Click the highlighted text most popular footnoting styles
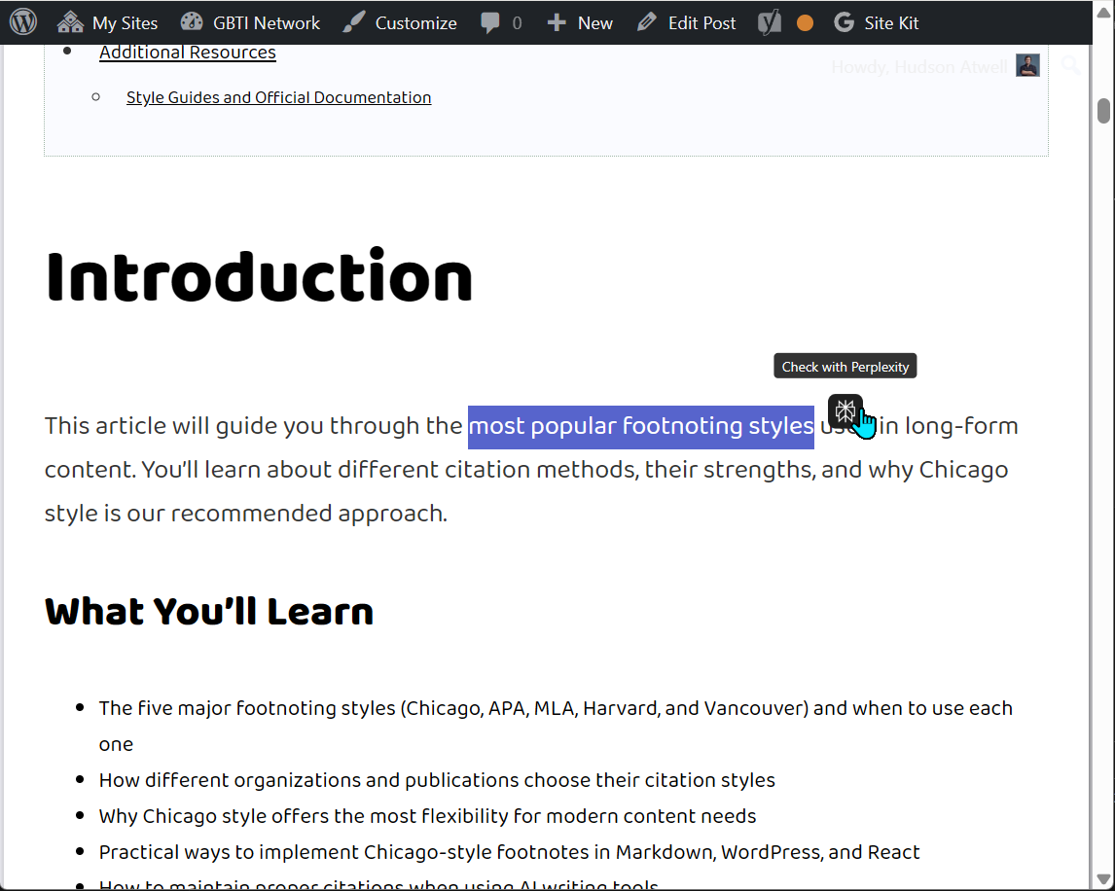The width and height of the screenshot is (1115, 891). click(640, 425)
